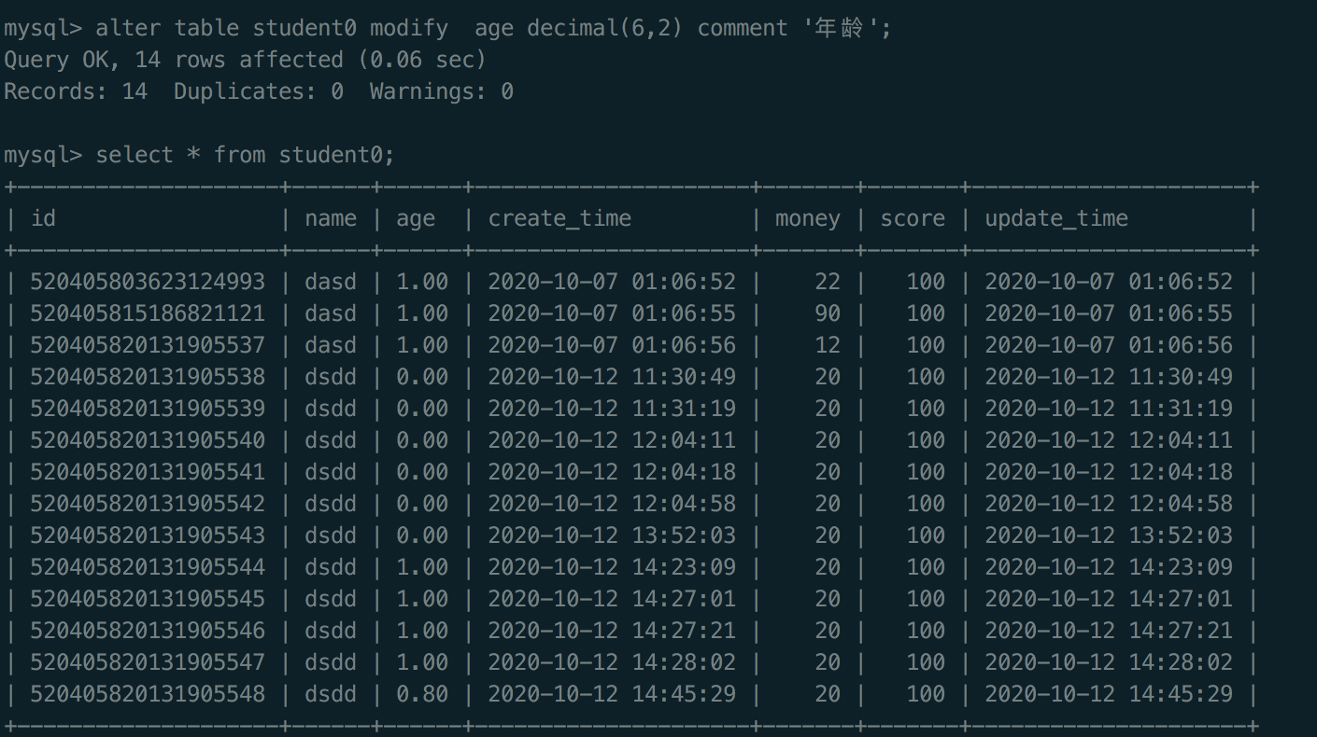Click the "money" column header
This screenshot has height=737, width=1317.
(807, 218)
